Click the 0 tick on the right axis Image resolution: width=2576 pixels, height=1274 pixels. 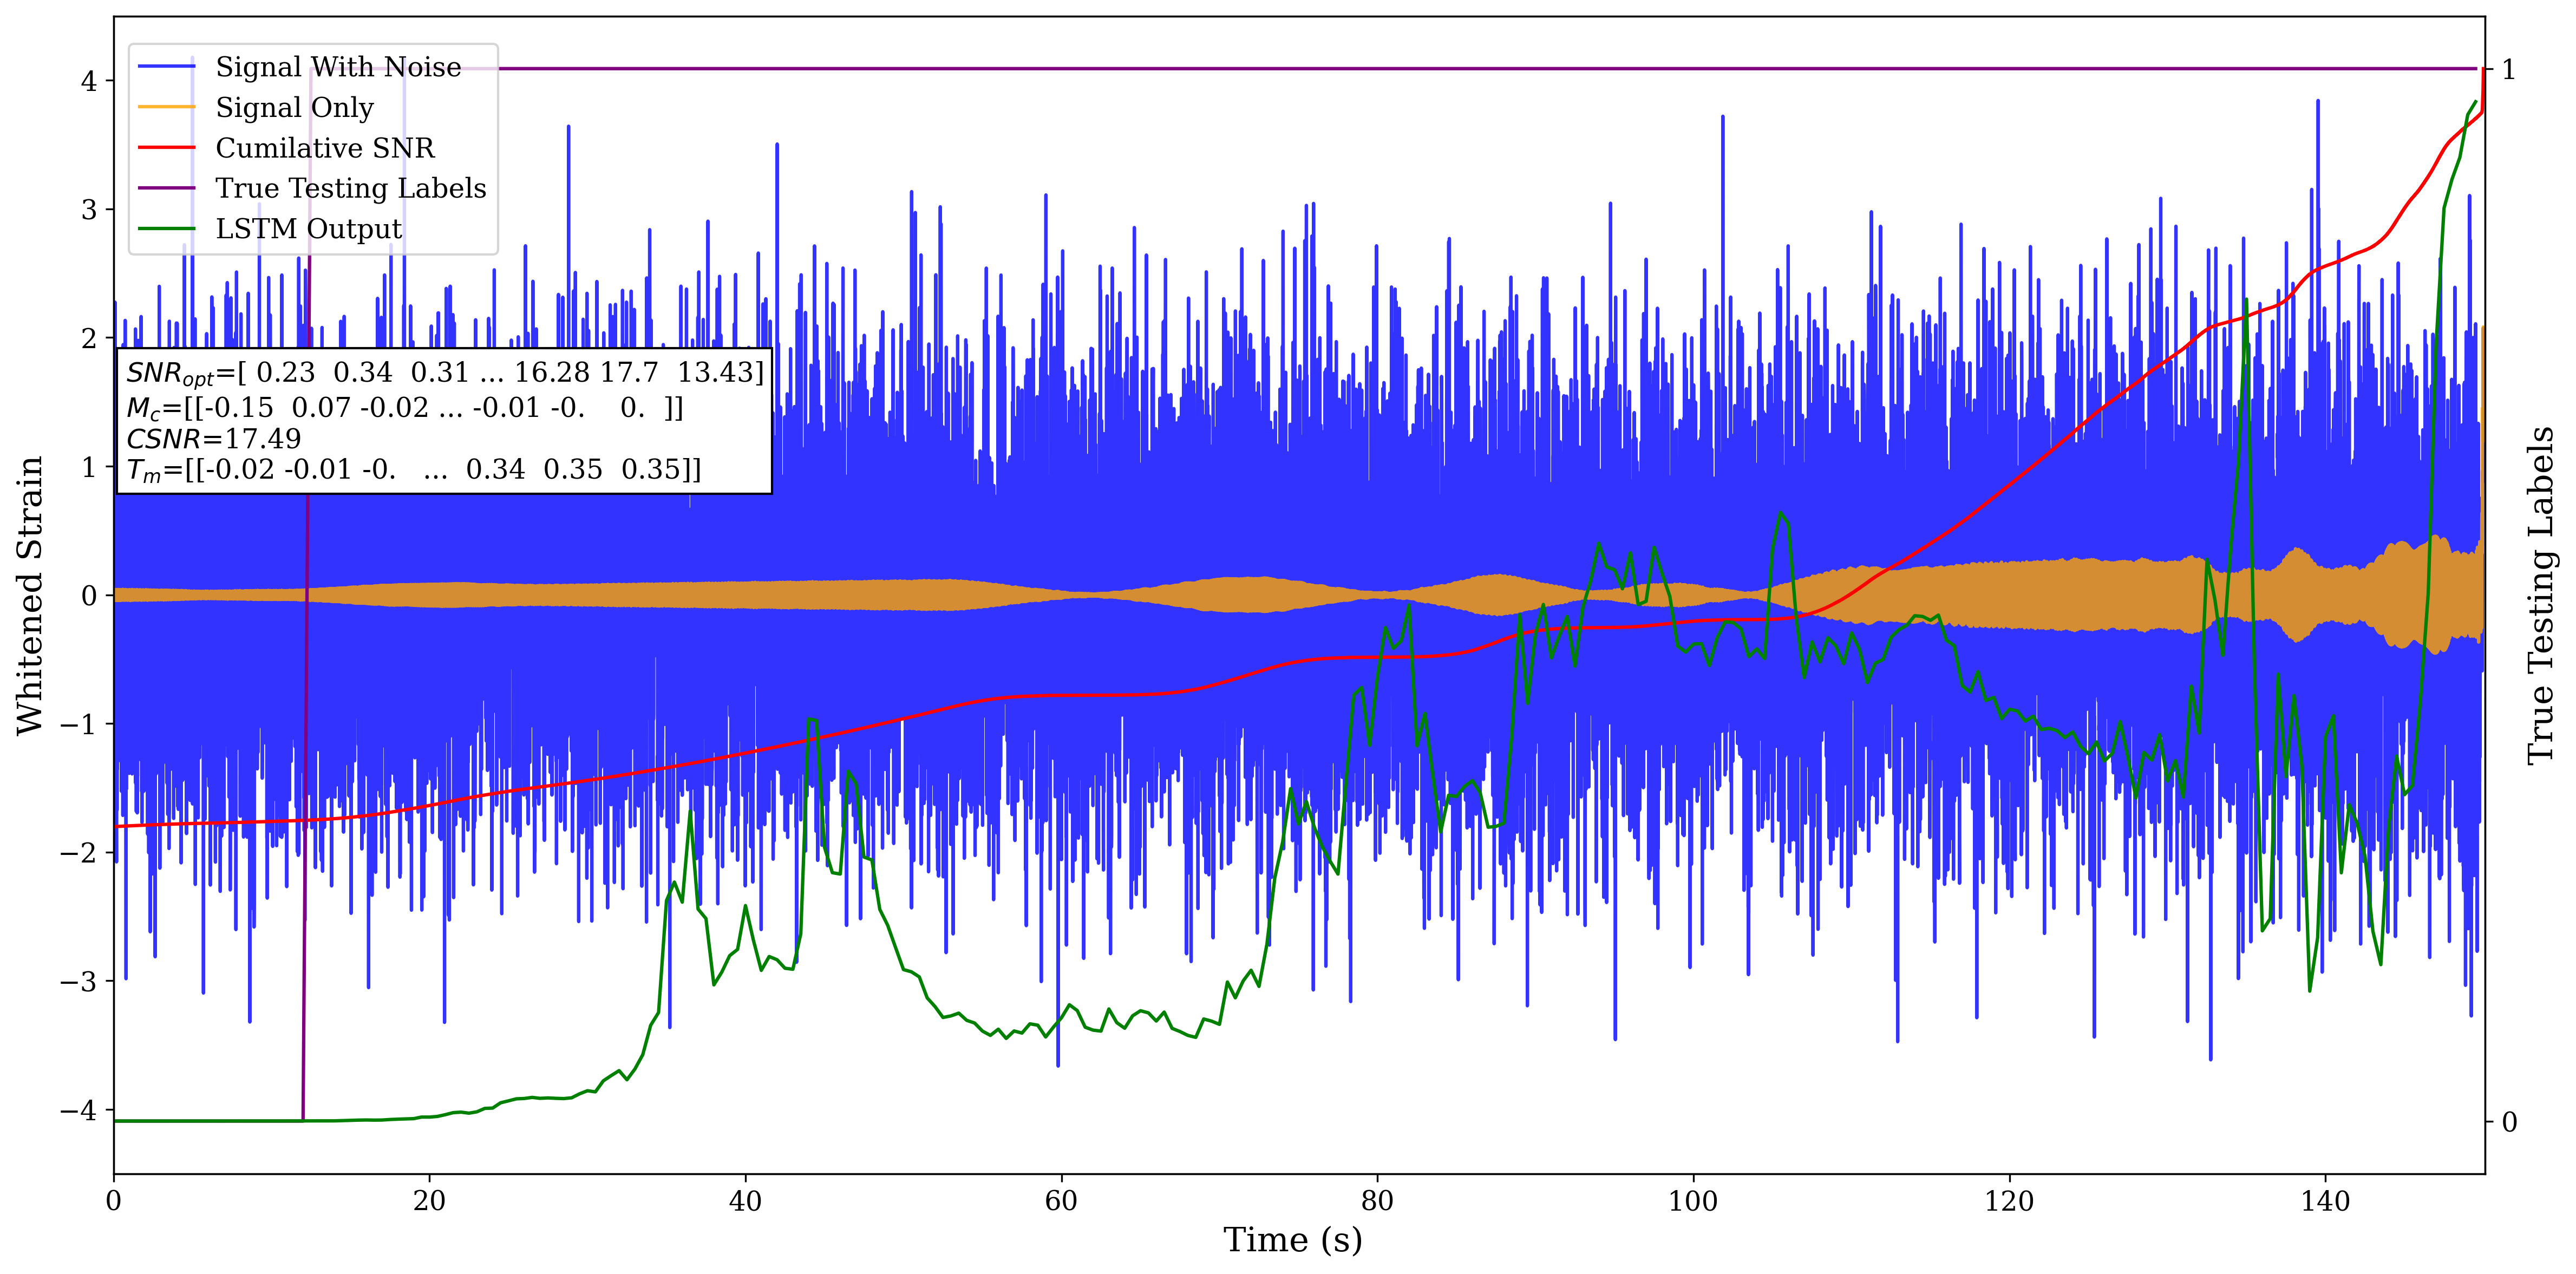2509,1122
